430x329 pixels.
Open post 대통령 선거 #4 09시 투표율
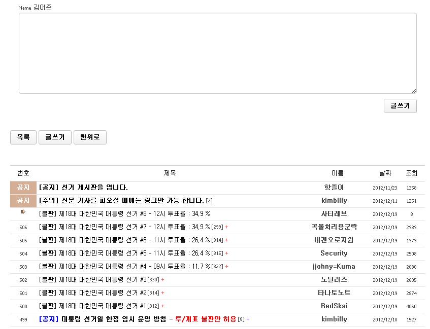tap(124, 266)
